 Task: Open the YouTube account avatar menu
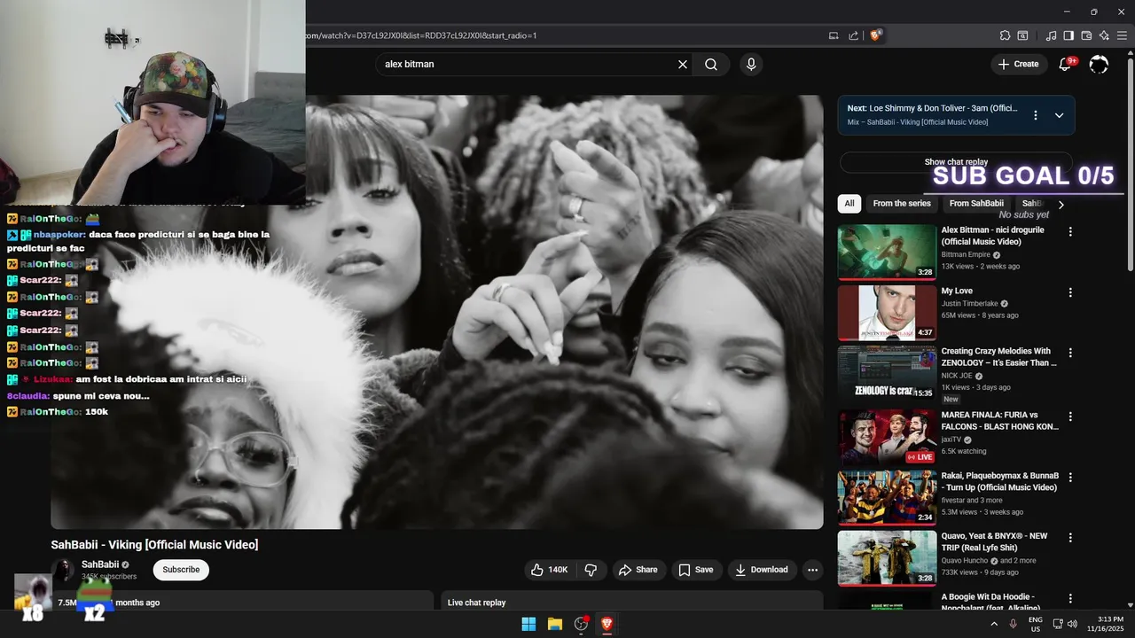(1099, 65)
